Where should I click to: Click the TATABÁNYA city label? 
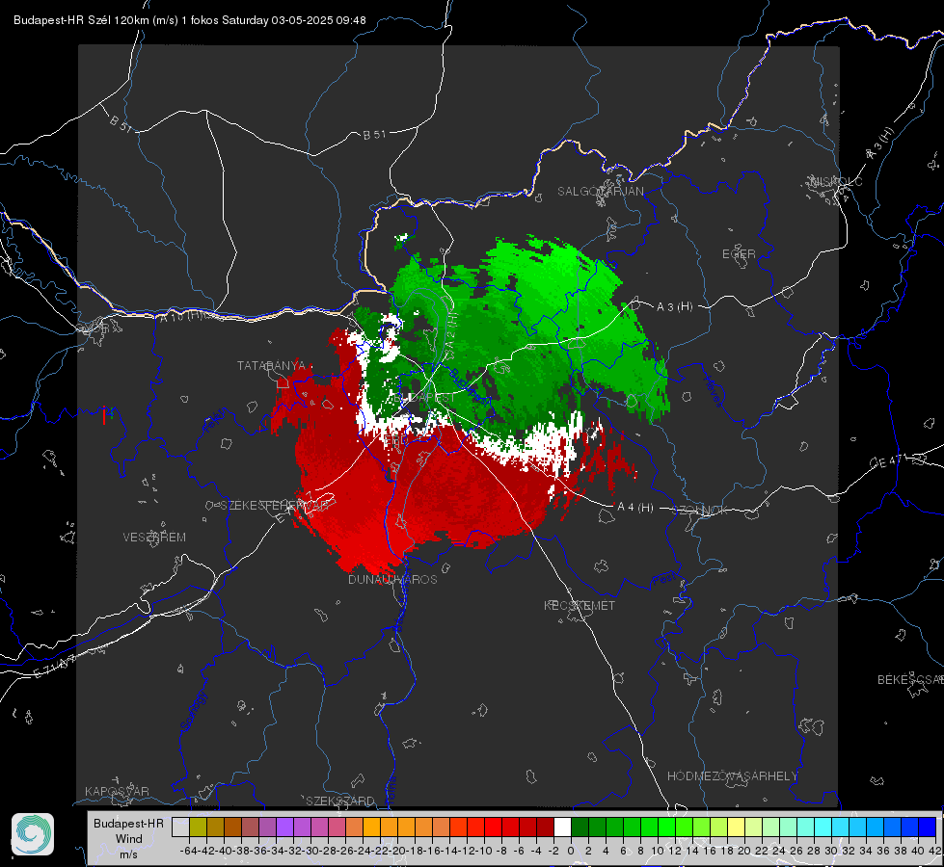[x=272, y=365]
